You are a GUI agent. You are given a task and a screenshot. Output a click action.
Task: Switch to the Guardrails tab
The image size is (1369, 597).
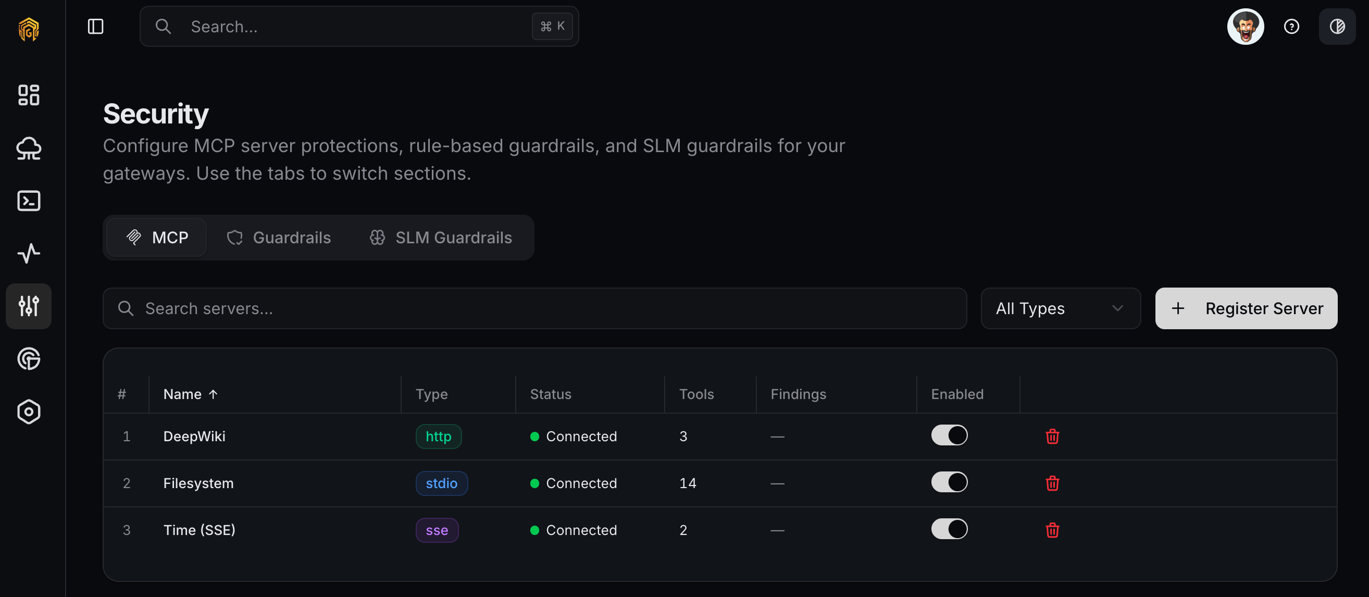tap(279, 238)
